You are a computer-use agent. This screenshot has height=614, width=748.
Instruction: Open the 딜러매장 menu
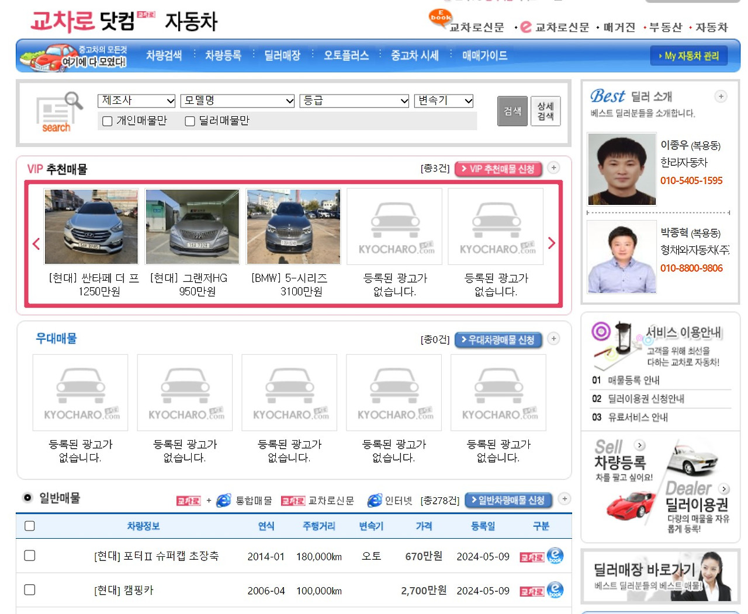coord(282,55)
